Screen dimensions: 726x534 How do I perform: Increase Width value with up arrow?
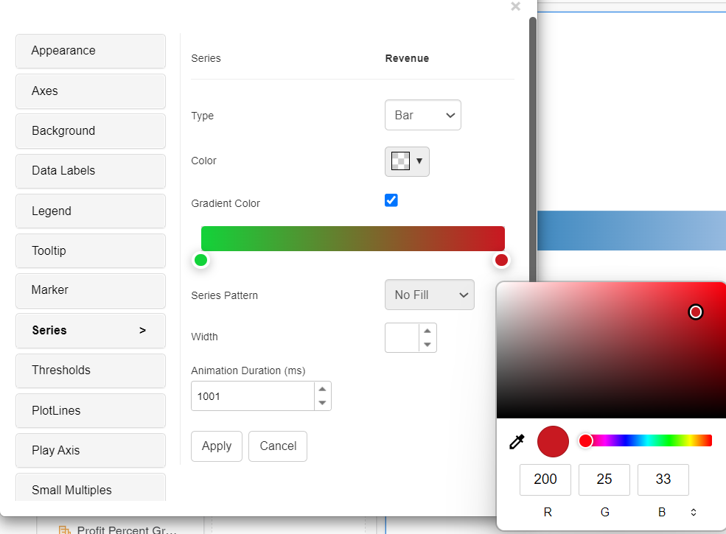pyautogui.click(x=427, y=331)
